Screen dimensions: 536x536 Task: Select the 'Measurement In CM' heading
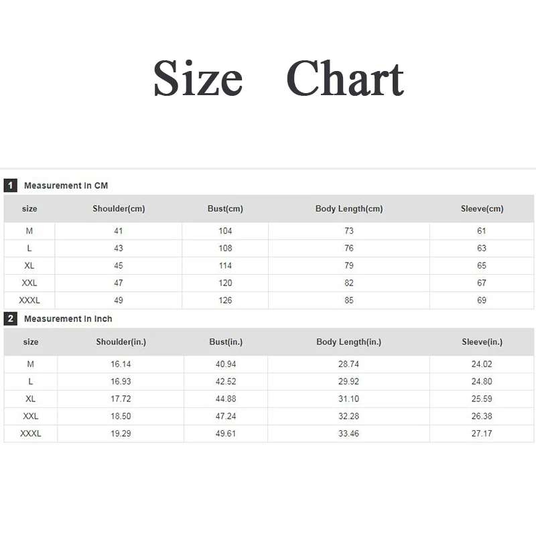[66, 186]
